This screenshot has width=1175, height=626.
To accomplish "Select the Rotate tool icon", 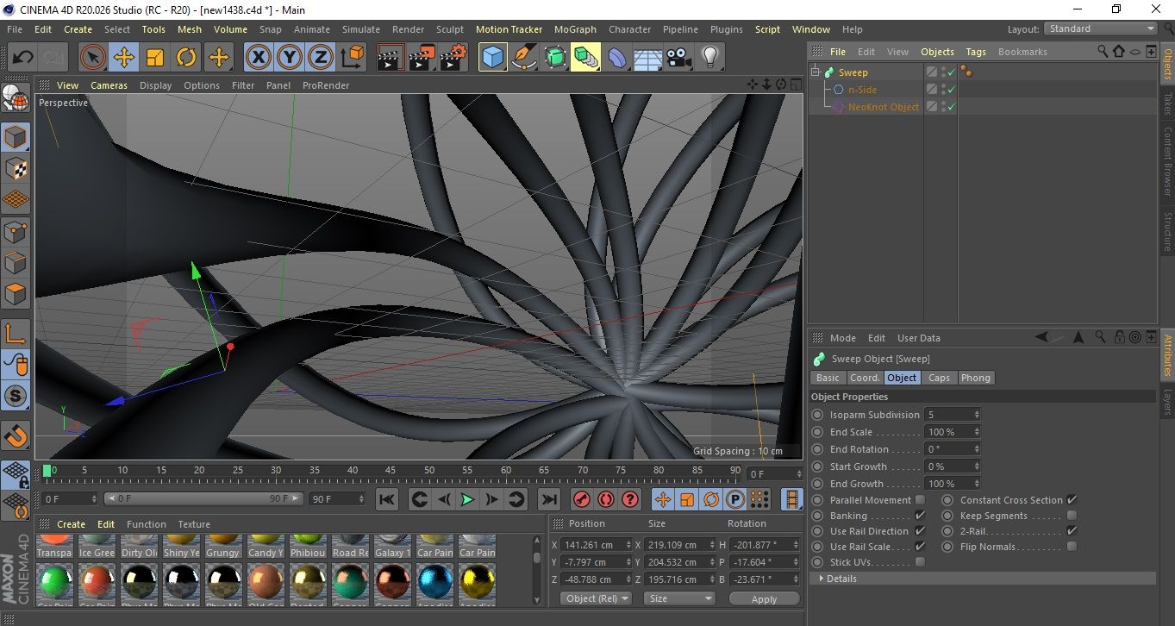I will point(186,58).
